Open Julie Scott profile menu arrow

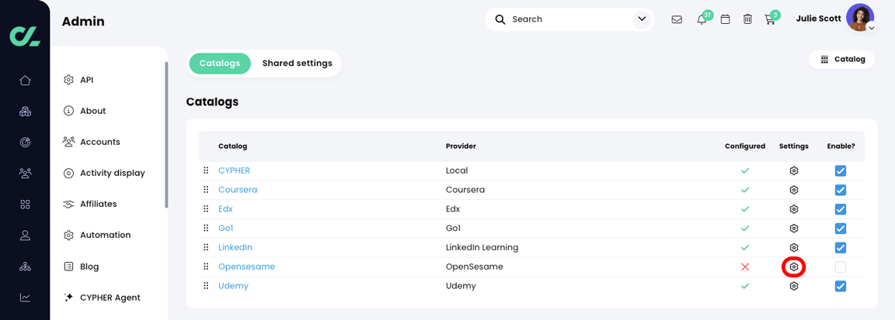[x=872, y=28]
